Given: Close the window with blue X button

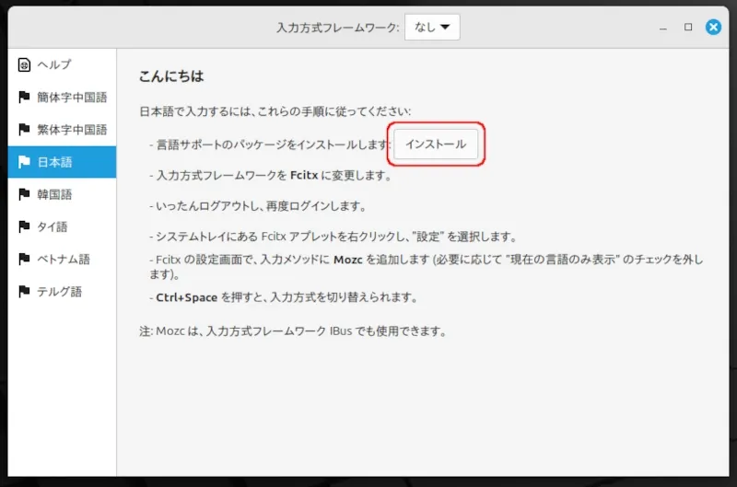Looking at the screenshot, I should (713, 28).
